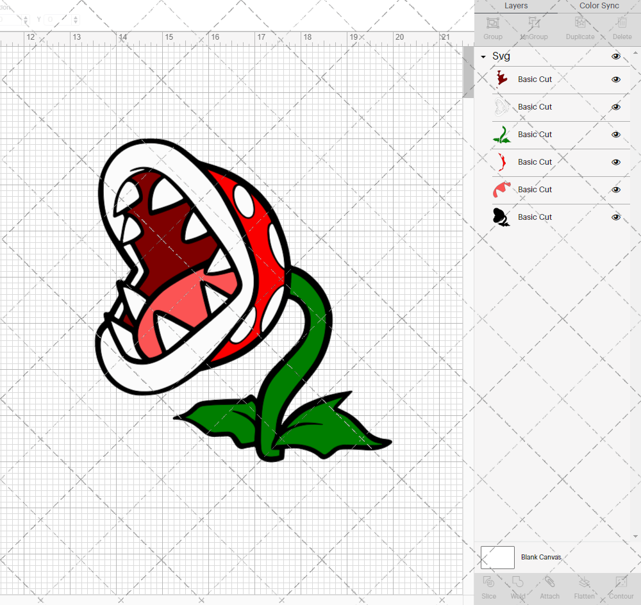Hide the entire Svg group
Image resolution: width=641 pixels, height=605 pixels.
tap(615, 56)
